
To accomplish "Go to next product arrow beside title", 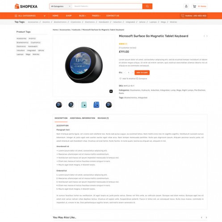I will coord(207,36).
